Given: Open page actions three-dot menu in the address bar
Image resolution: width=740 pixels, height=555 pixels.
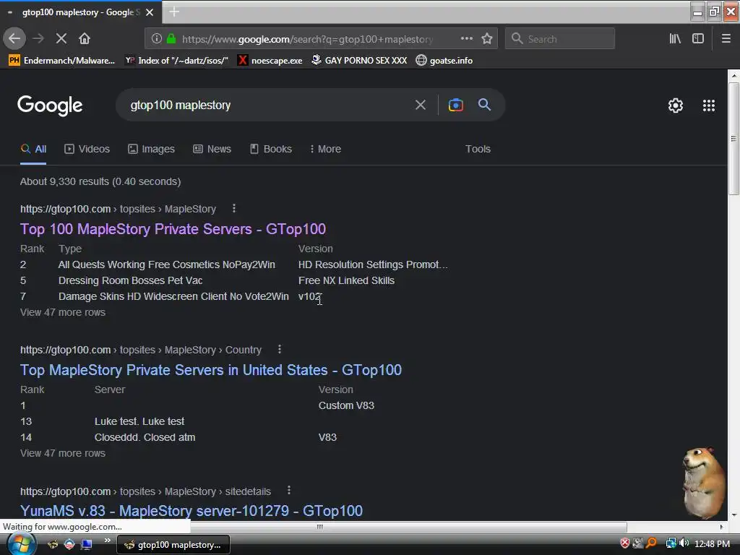Looking at the screenshot, I should tap(466, 38).
